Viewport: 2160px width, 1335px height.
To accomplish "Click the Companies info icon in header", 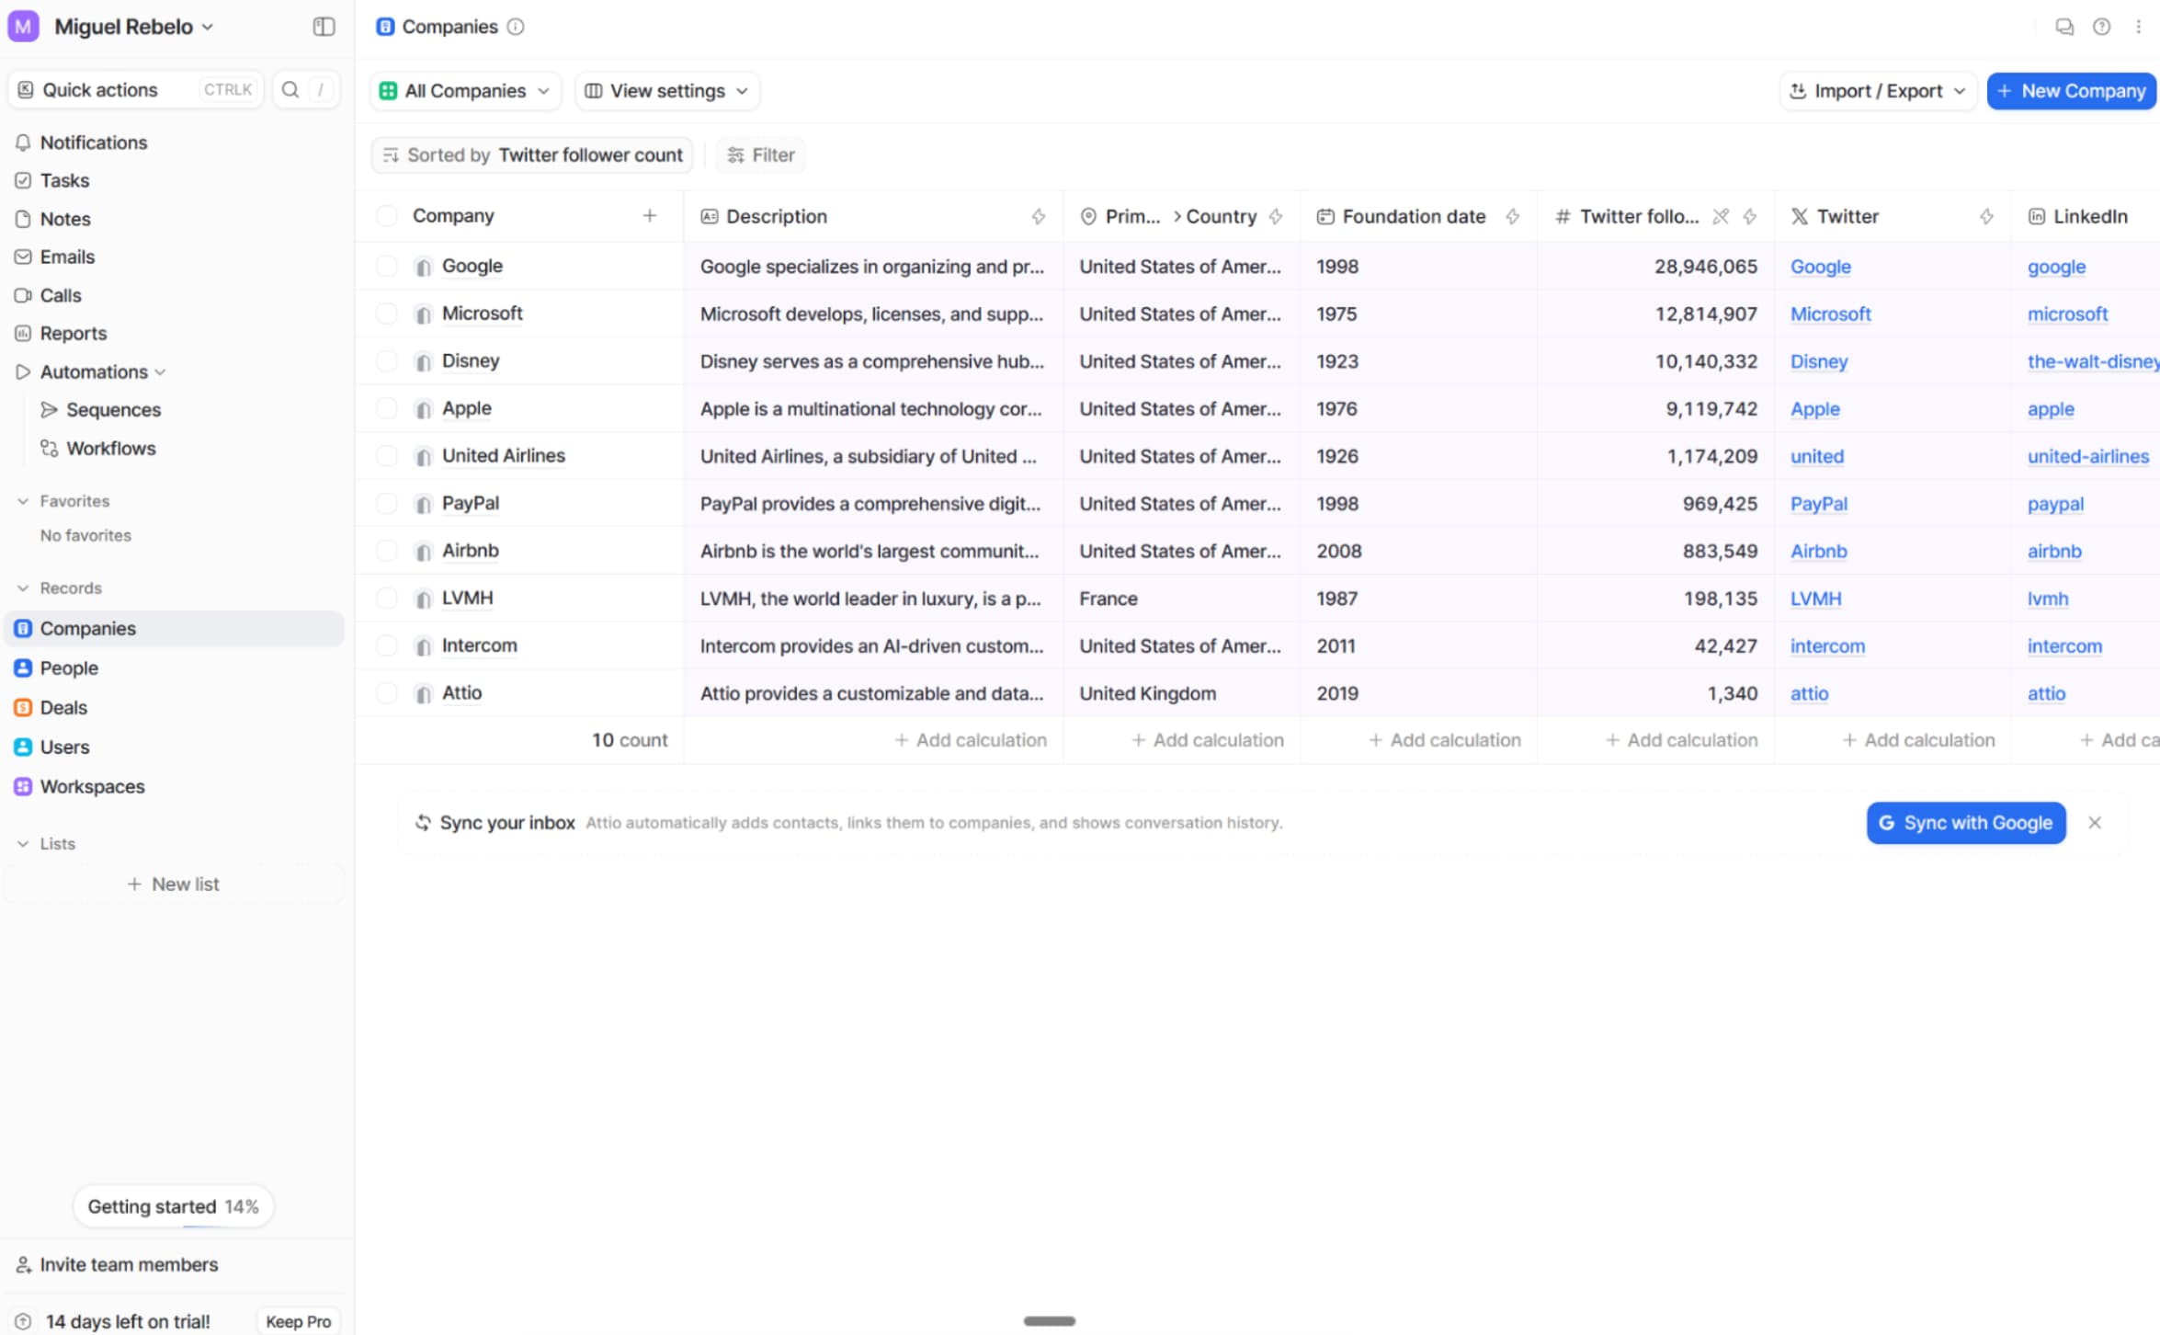I will pyautogui.click(x=516, y=27).
